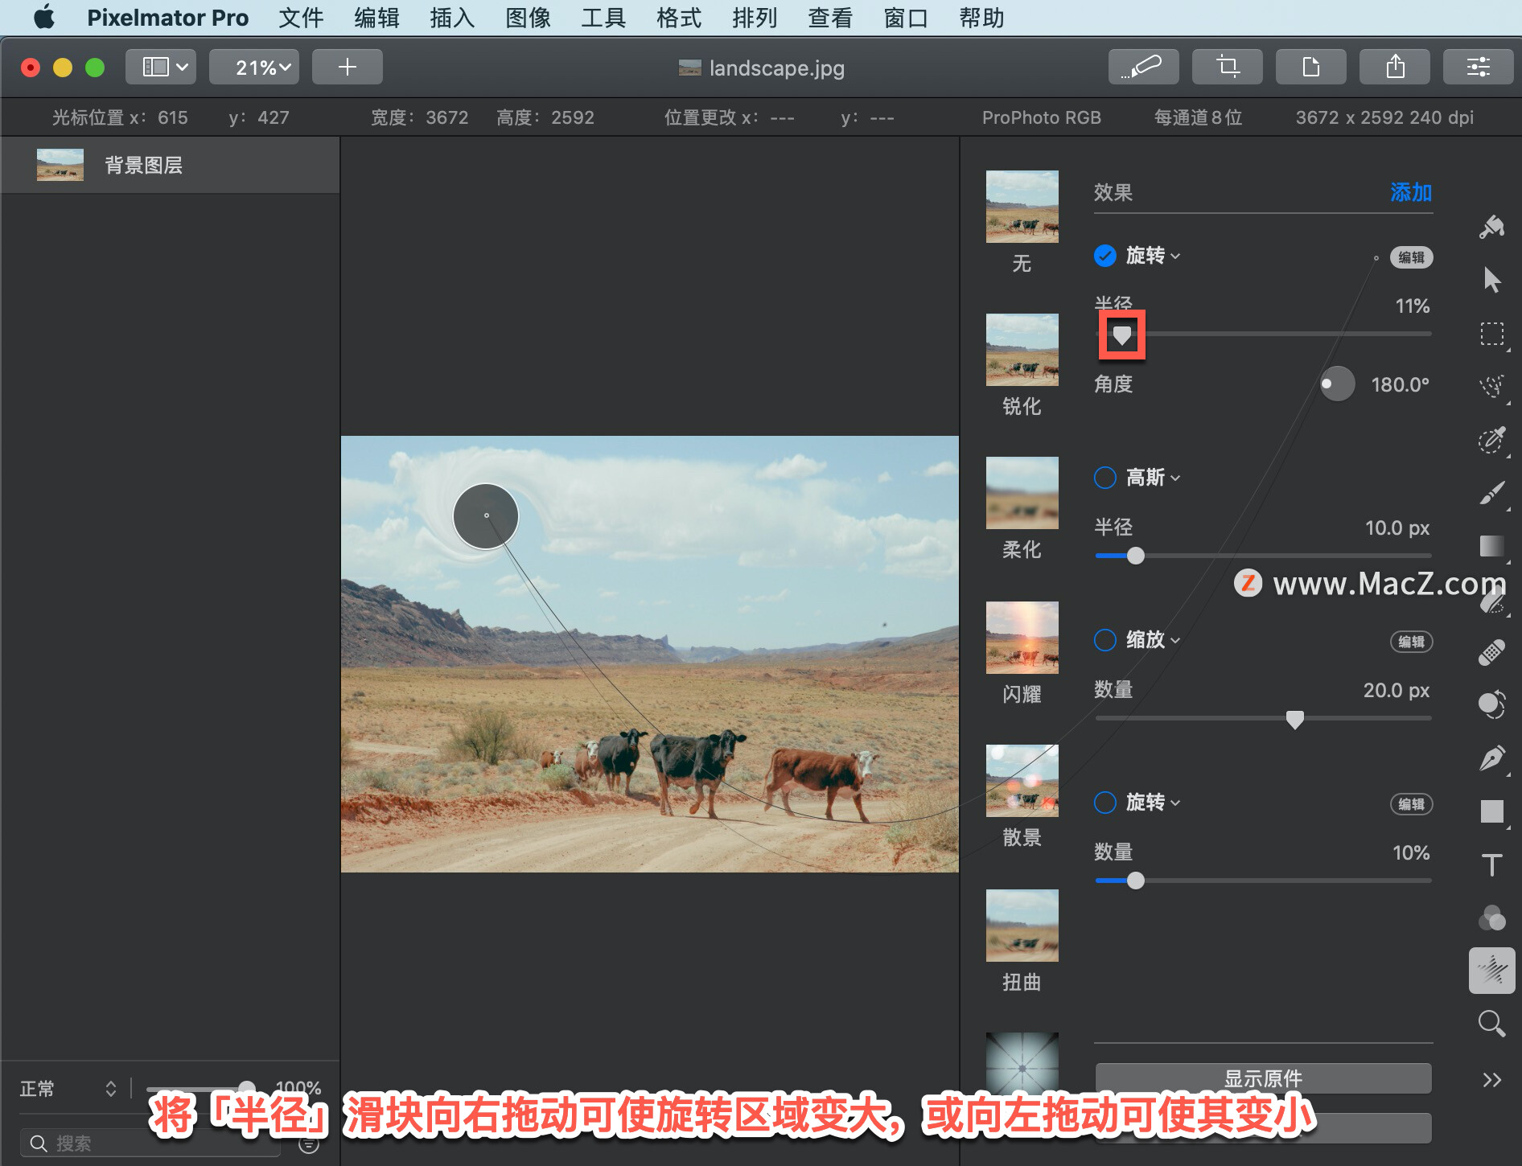This screenshot has width=1522, height=1166.
Task: Select the Clone tool
Action: click(1491, 705)
